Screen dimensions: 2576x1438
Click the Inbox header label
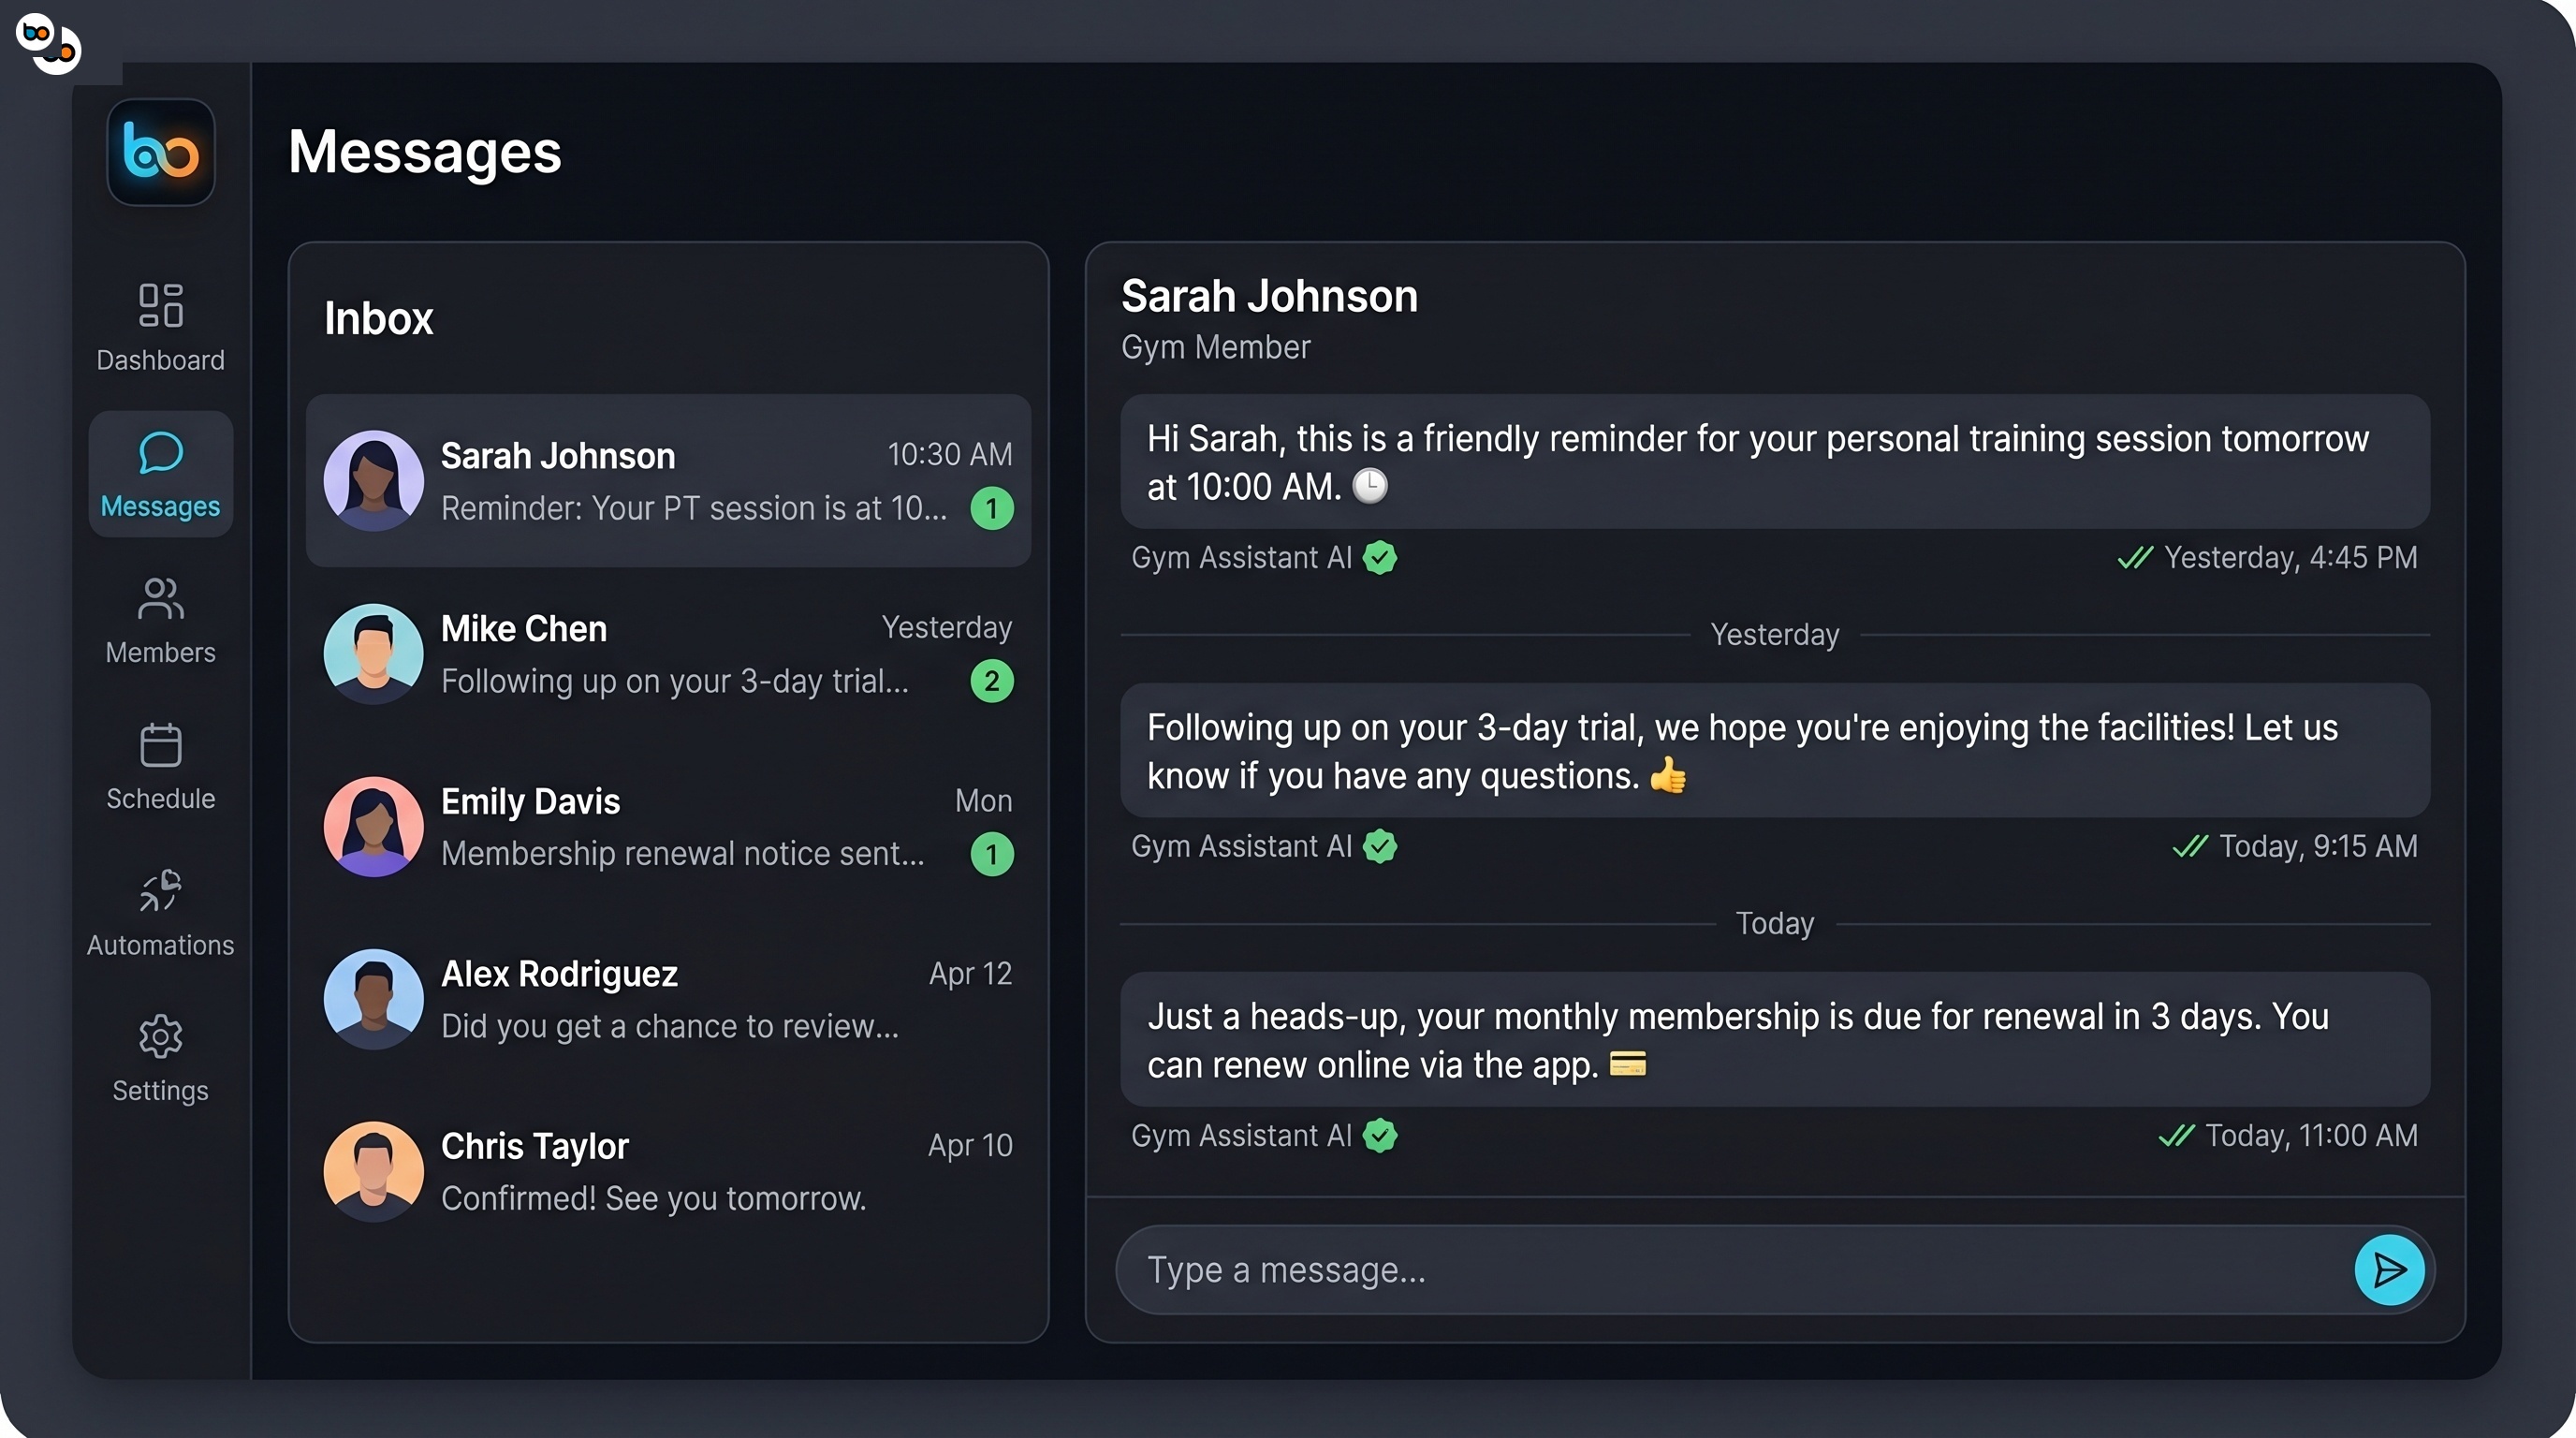pyautogui.click(x=378, y=318)
